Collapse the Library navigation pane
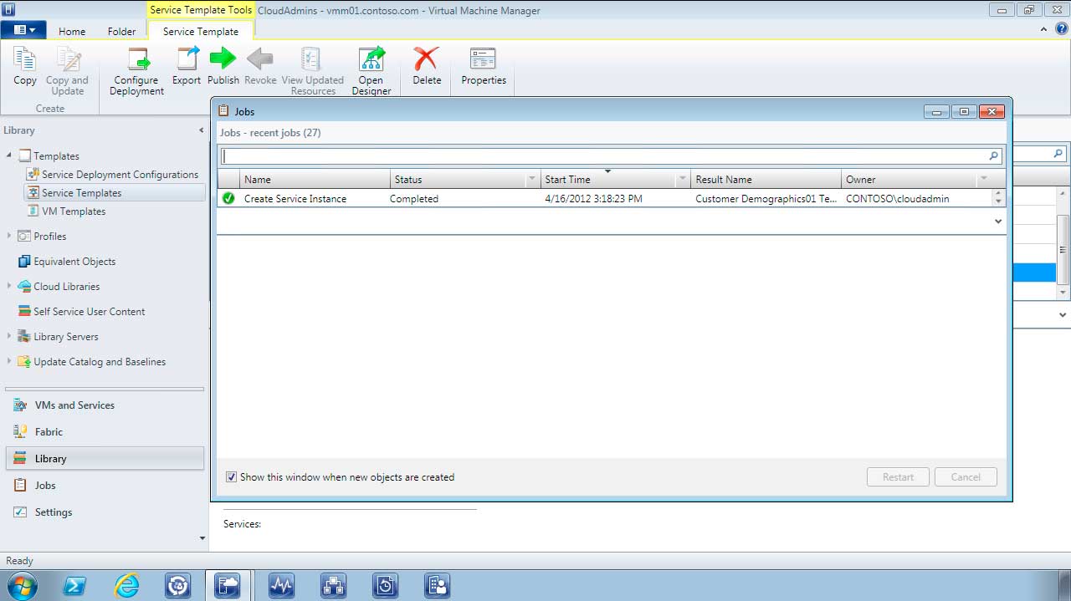 (201, 130)
